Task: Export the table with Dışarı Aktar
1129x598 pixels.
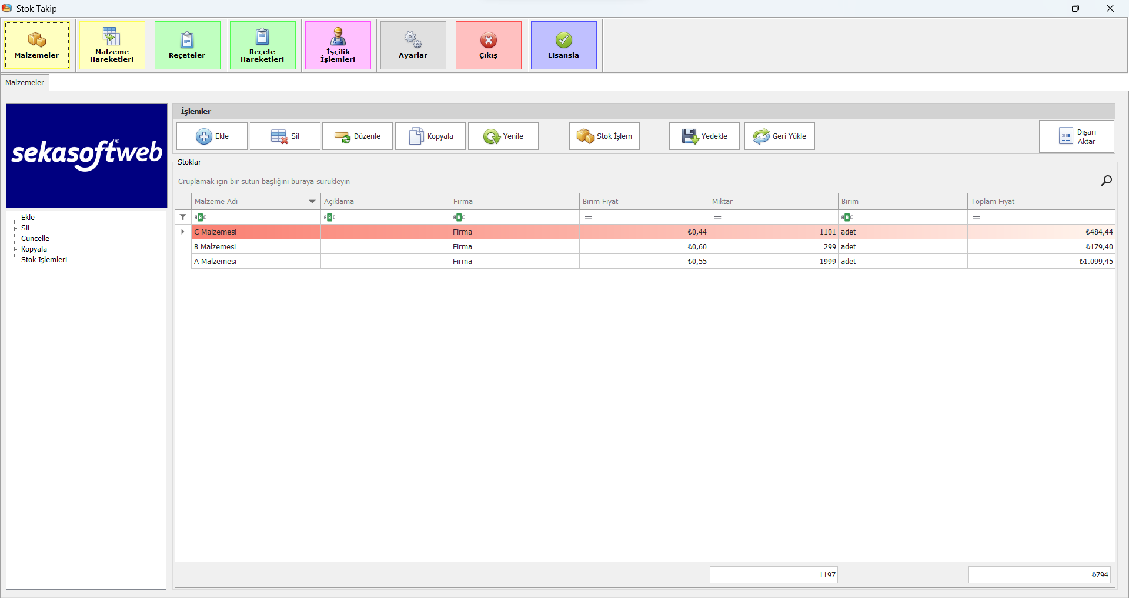Action: (x=1076, y=136)
